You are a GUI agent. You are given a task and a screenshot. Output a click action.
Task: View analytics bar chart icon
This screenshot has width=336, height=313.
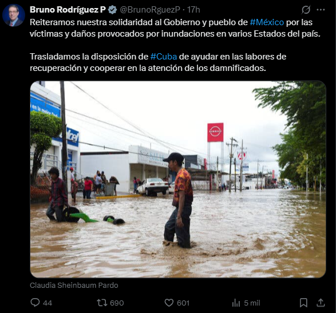point(236,303)
